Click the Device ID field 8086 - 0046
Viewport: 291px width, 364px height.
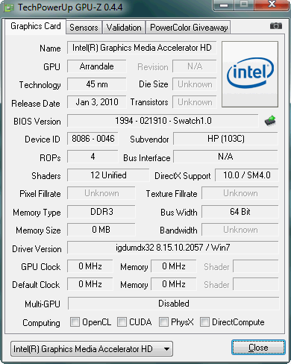click(93, 139)
